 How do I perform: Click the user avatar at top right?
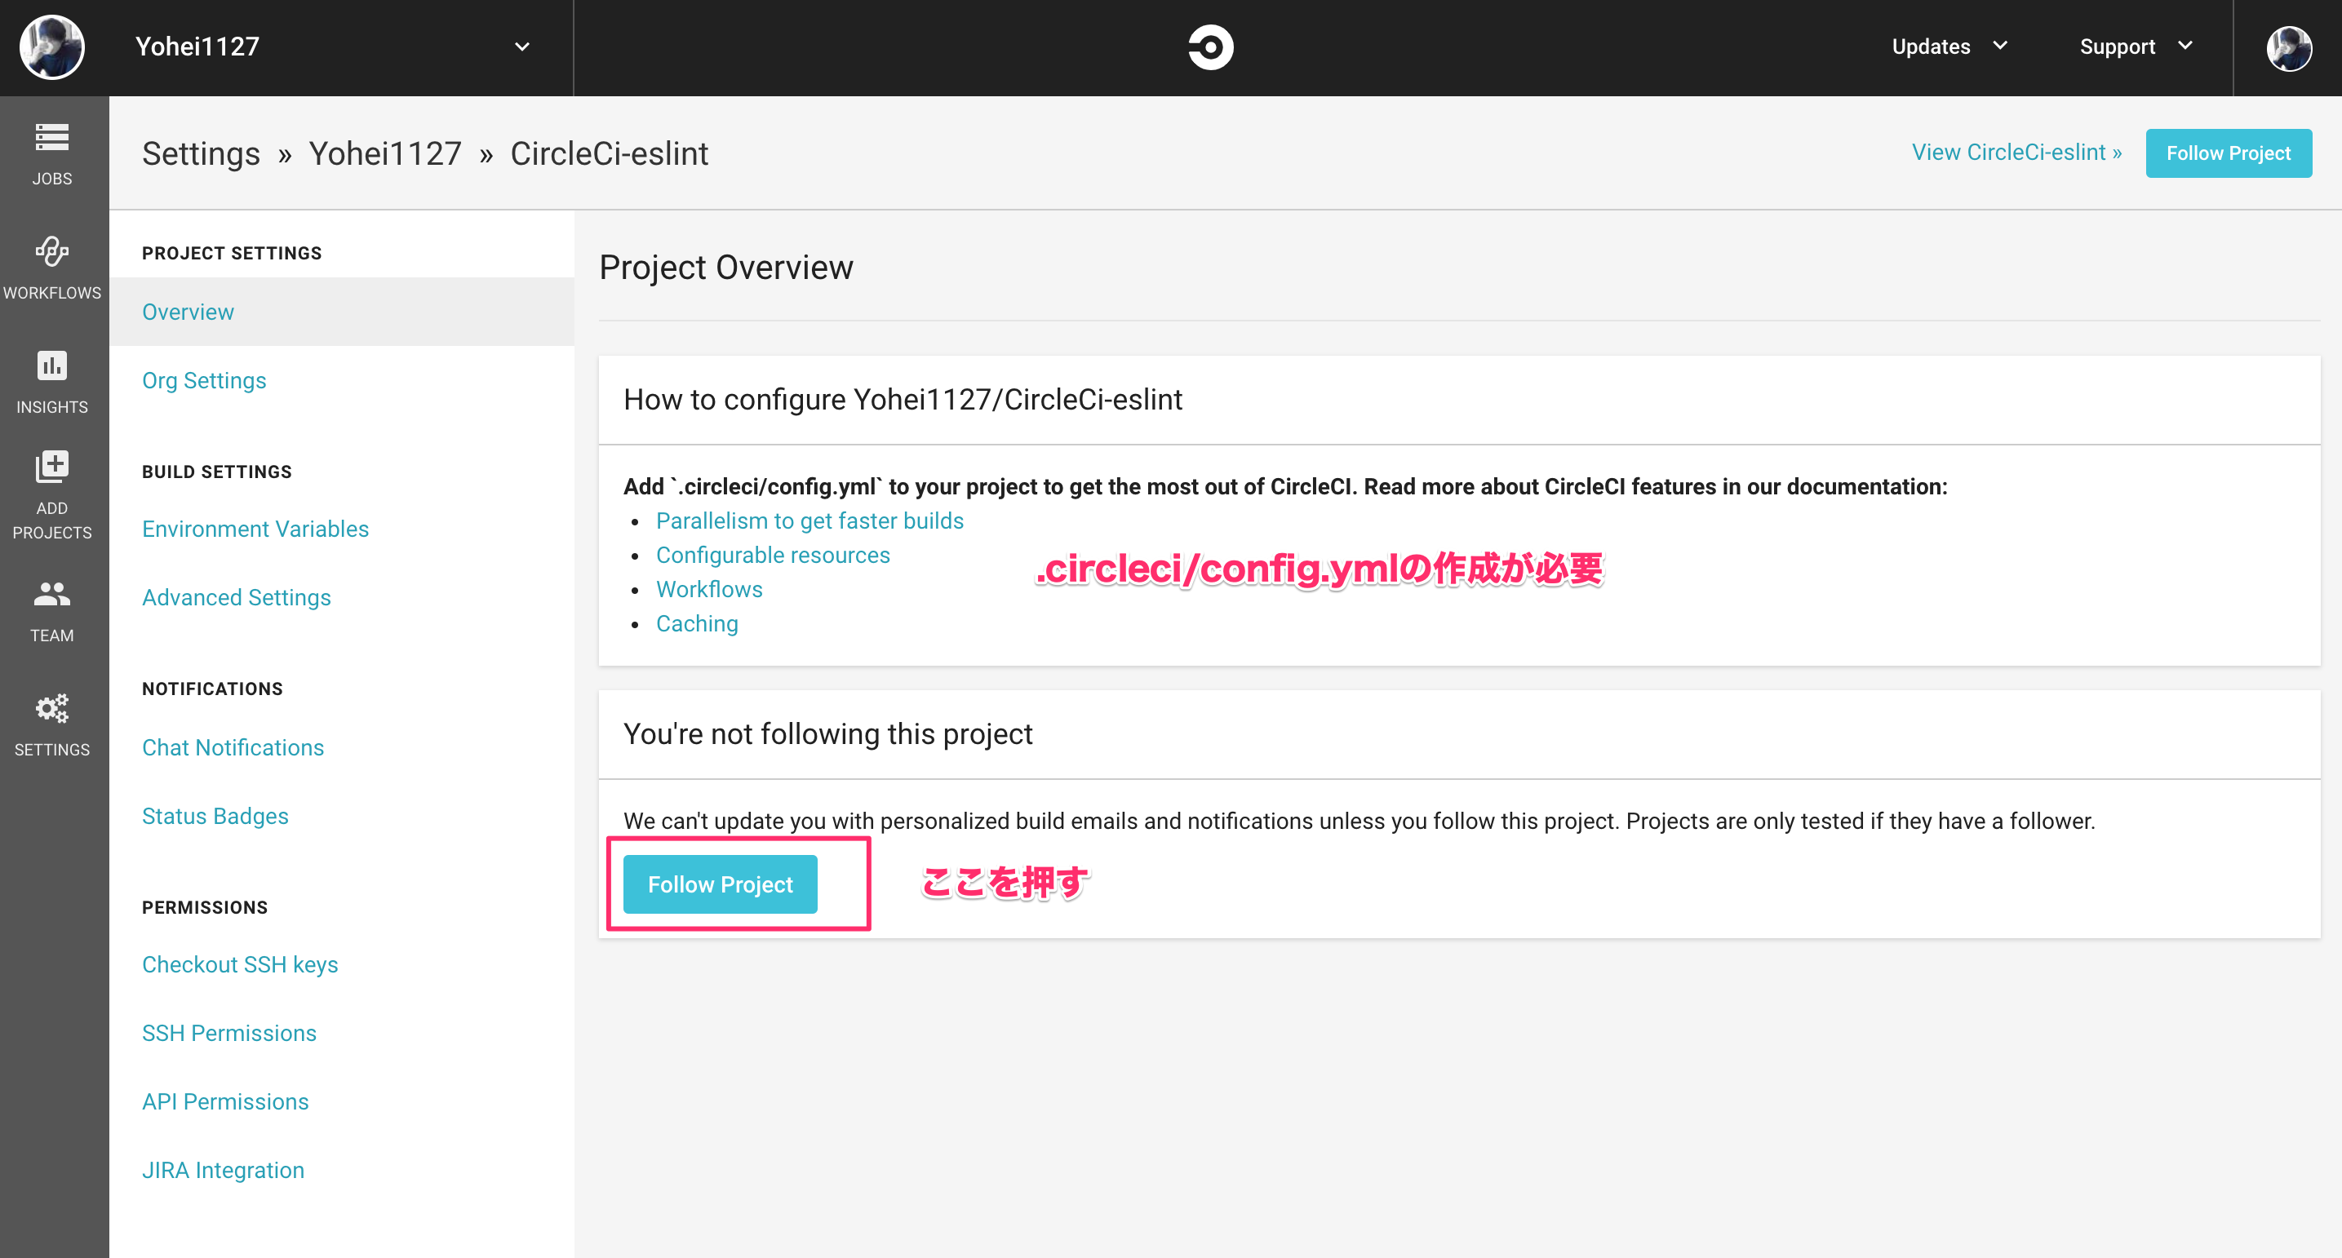2287,47
